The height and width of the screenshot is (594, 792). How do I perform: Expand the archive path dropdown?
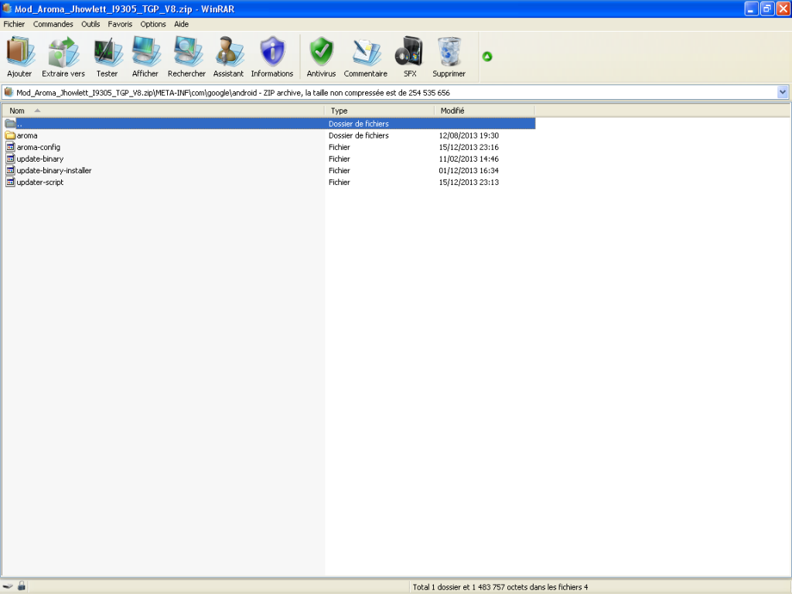[783, 93]
